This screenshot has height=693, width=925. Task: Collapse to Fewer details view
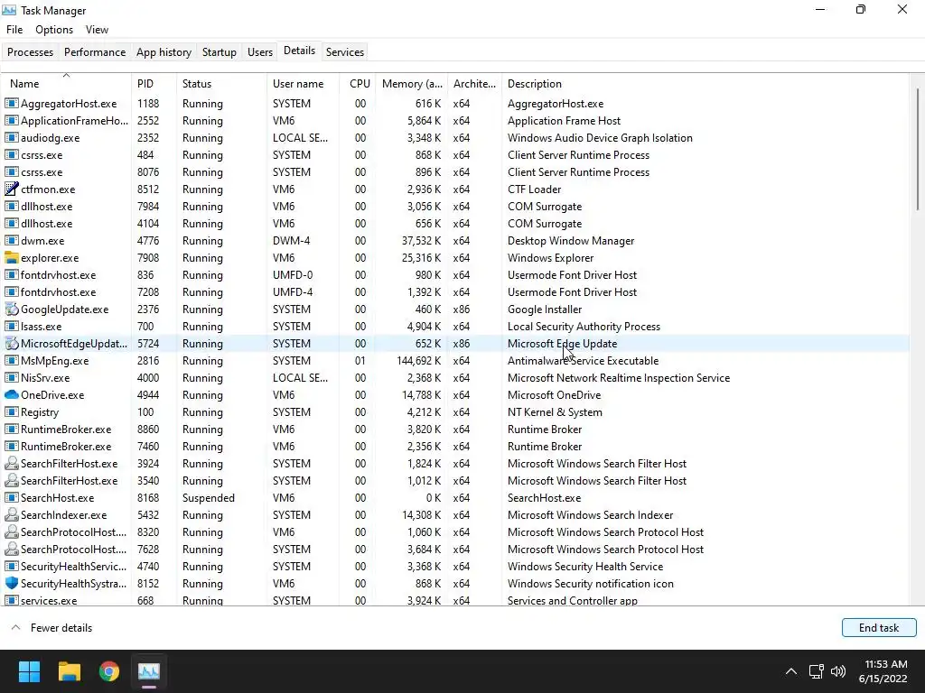point(51,628)
